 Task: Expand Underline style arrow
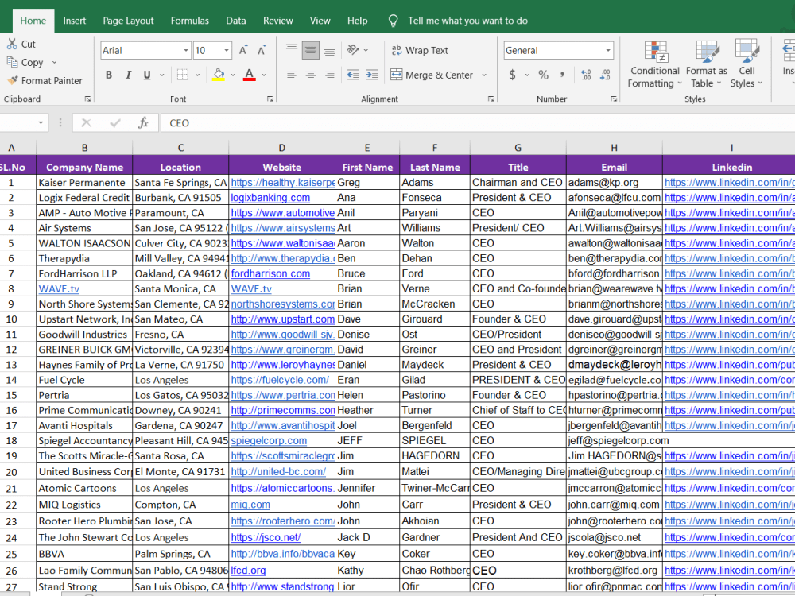tap(162, 75)
